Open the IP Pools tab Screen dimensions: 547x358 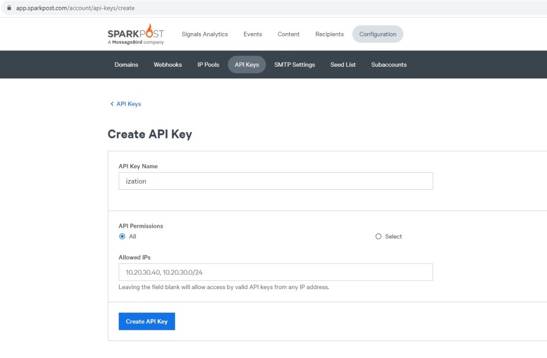pos(208,65)
